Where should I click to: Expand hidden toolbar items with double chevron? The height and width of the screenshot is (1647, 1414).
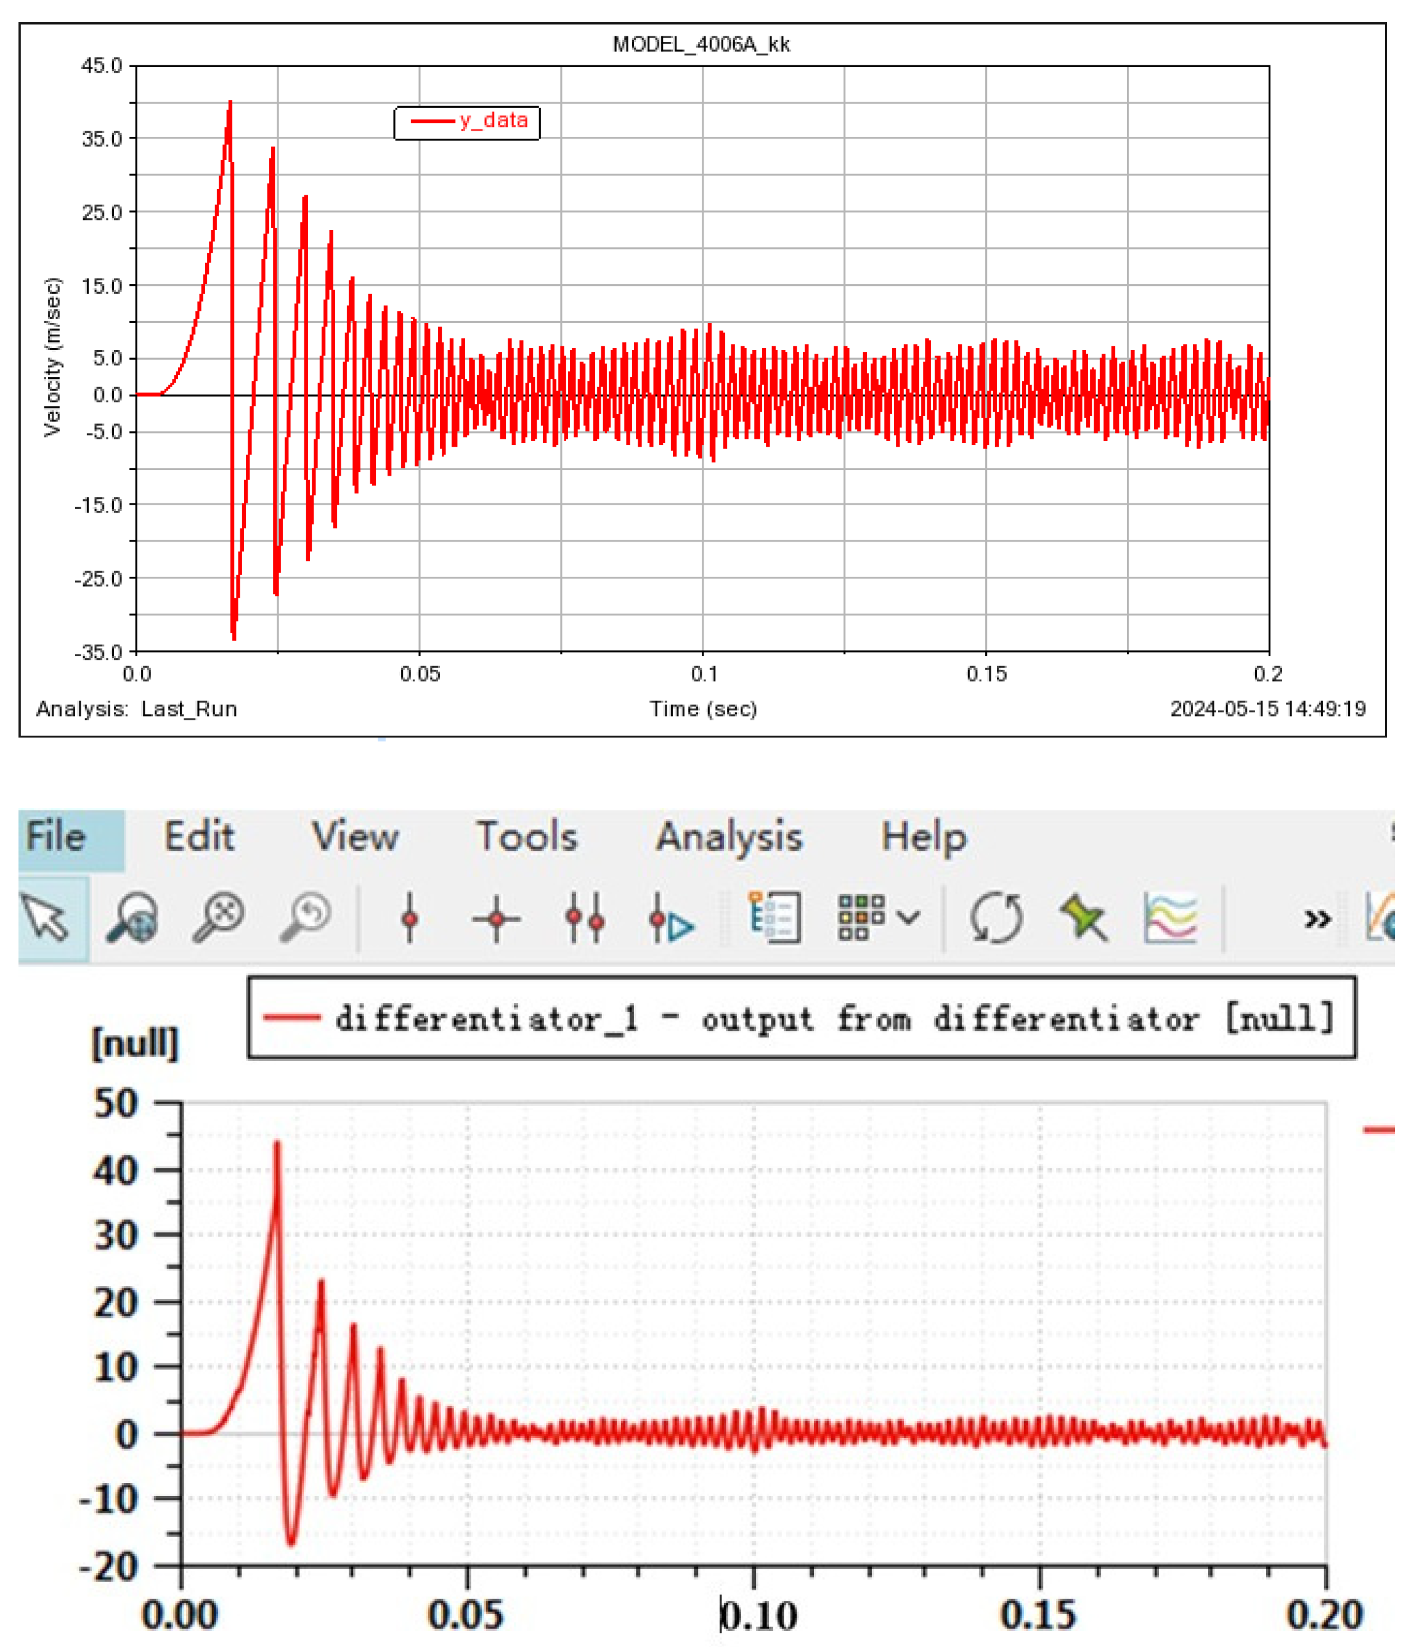[1317, 920]
